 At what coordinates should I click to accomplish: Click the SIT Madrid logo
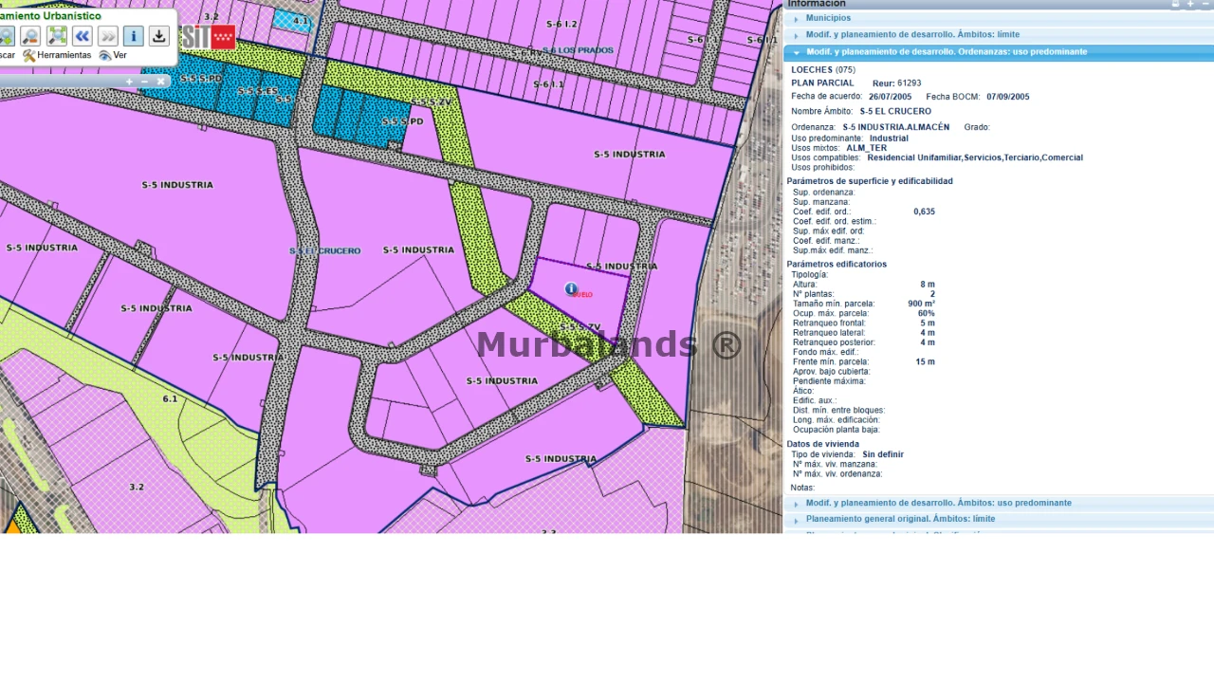click(209, 37)
